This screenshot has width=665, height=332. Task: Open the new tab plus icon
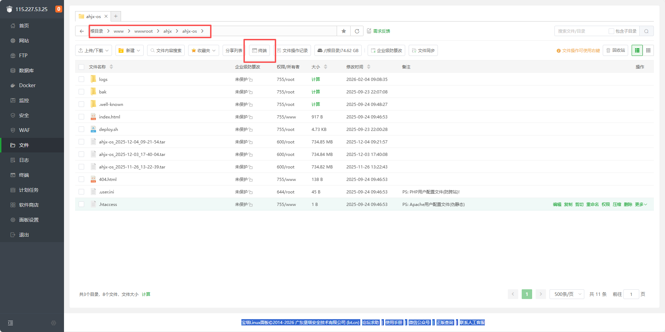pos(116,16)
